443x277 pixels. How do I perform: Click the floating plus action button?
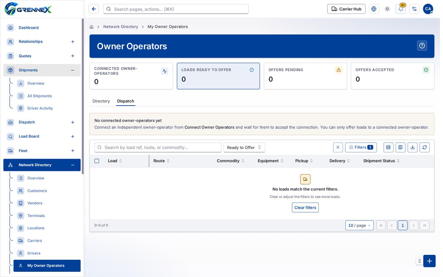point(430,261)
